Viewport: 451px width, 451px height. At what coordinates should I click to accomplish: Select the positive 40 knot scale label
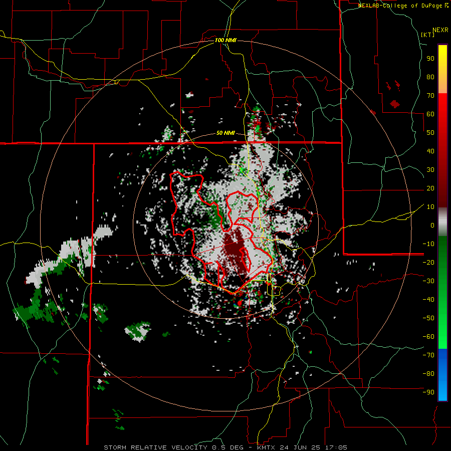point(430,151)
